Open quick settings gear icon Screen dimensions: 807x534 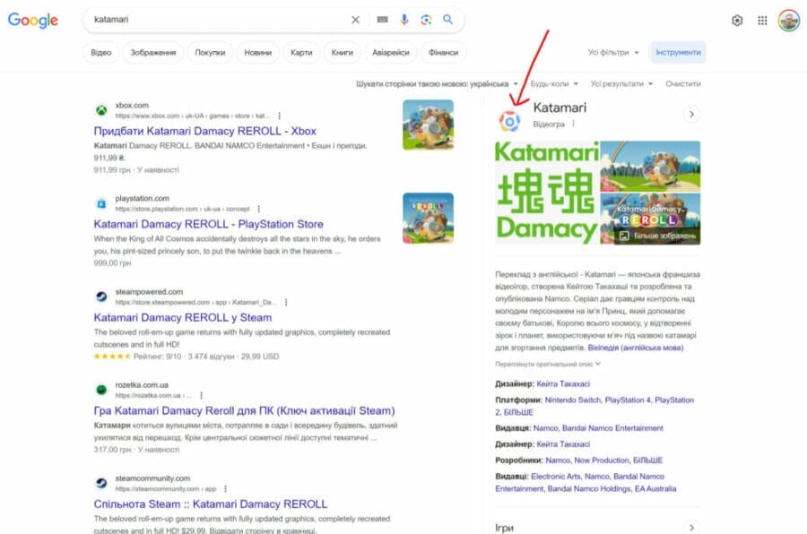[x=737, y=21]
